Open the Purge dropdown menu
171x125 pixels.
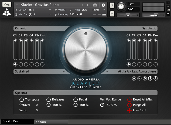tap(104, 10)
